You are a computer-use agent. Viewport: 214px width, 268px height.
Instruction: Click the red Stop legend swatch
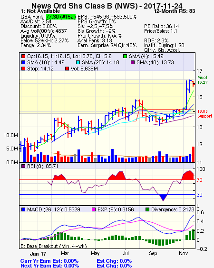coord(23,69)
